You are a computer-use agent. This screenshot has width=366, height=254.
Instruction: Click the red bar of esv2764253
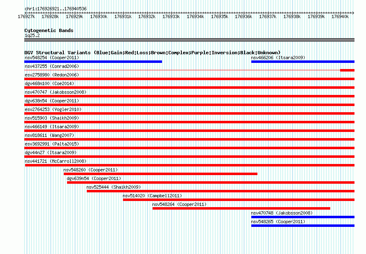[x=189, y=113]
